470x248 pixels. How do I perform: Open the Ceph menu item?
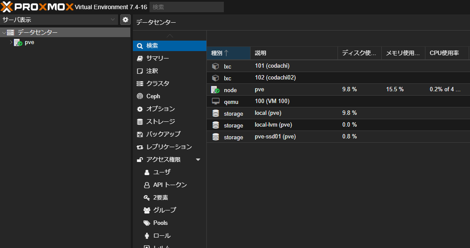tap(170, 96)
